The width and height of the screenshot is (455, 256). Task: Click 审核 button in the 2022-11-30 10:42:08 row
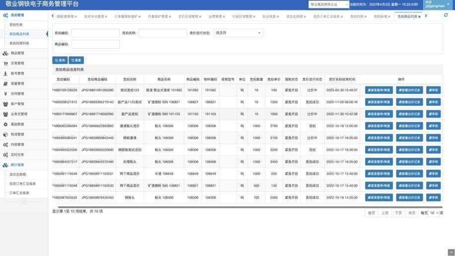coord(433,114)
